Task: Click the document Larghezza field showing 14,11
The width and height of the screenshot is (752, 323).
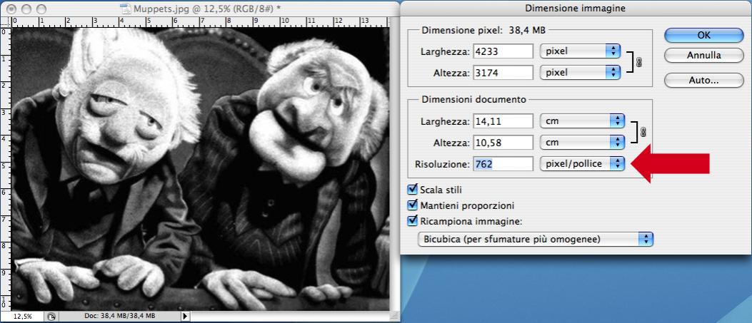Action: (x=503, y=121)
